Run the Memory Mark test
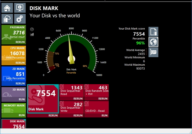Image resolution: width=192 pixels, height=134 pixels. point(21,115)
